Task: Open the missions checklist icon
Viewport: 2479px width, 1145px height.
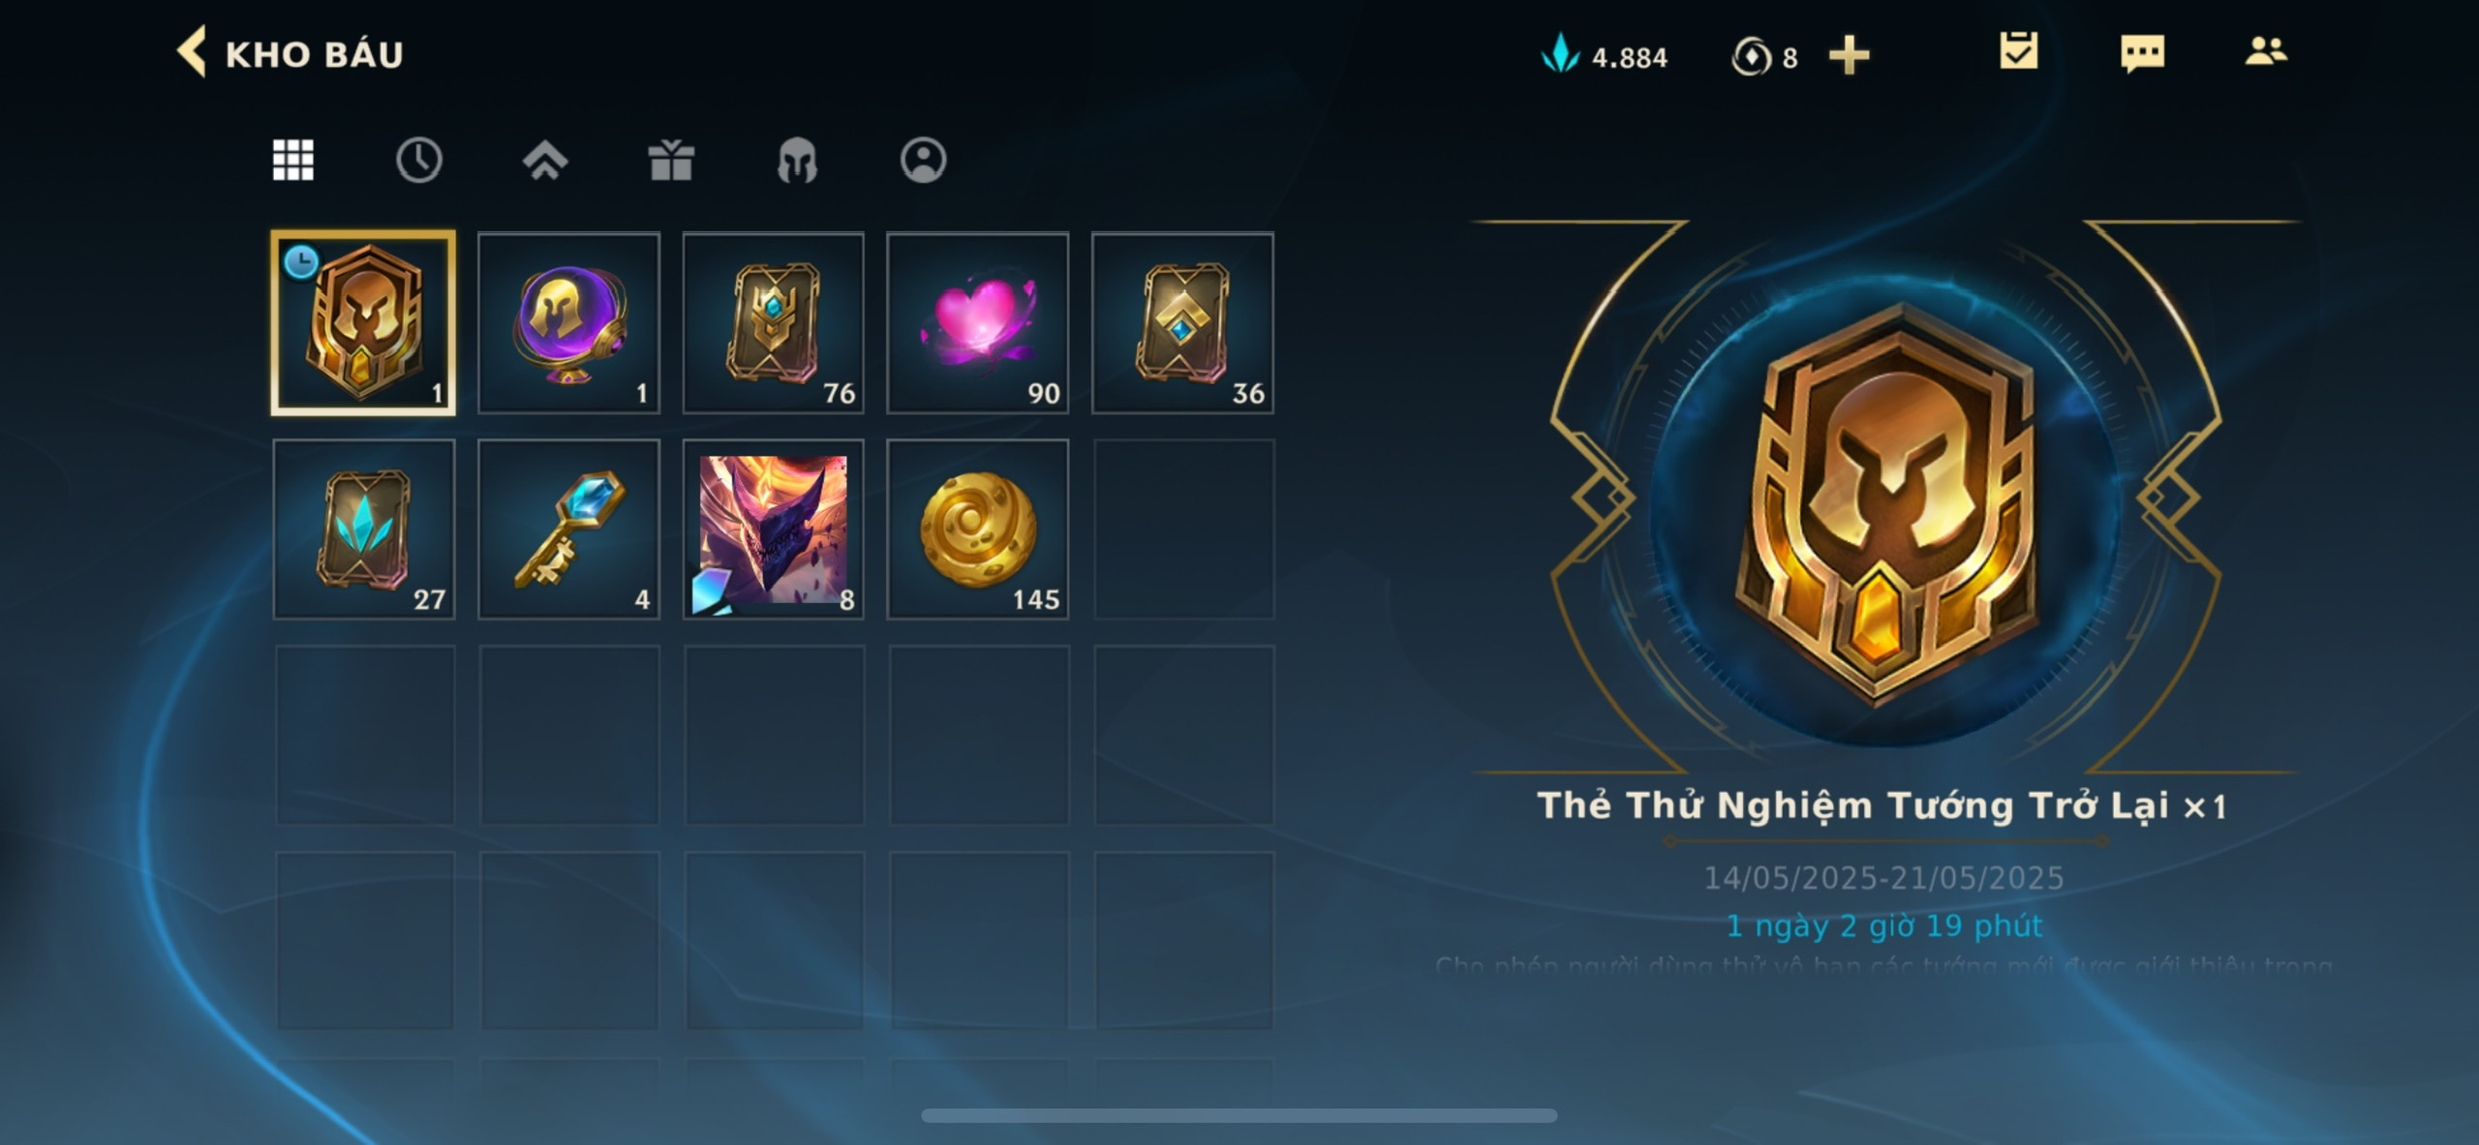Action: coord(2018,51)
